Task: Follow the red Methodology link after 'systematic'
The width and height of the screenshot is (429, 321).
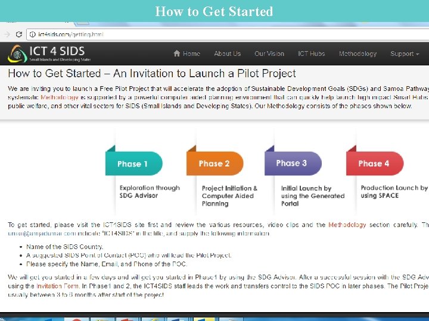Action: (x=60, y=97)
